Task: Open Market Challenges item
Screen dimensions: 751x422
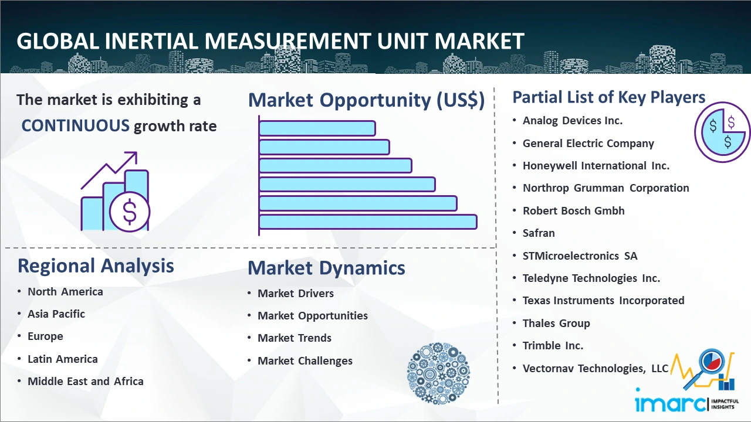Action: [x=305, y=360]
